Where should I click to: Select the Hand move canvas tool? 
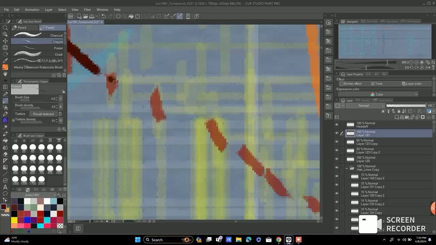click(5, 74)
